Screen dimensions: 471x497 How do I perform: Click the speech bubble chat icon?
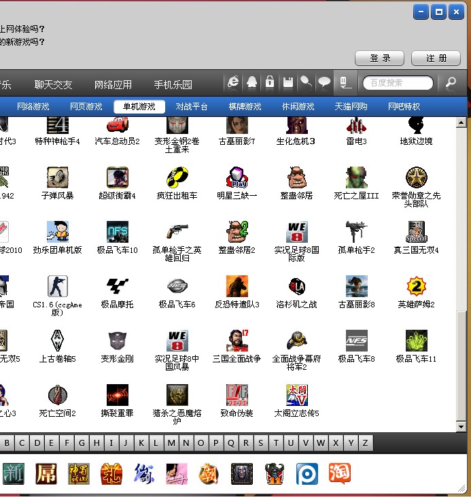(x=325, y=83)
